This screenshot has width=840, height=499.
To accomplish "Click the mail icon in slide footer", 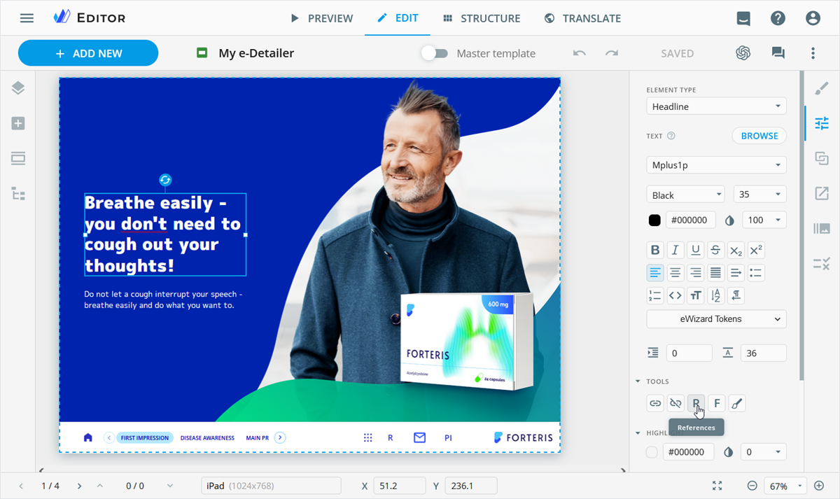I will [419, 437].
